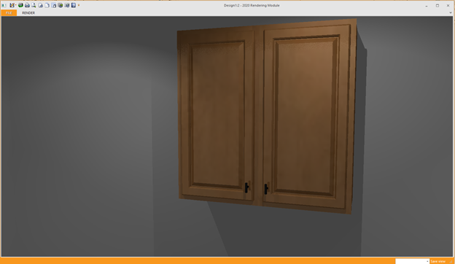Open the FILE tab
Screen dimensions: 455x264
(9, 13)
